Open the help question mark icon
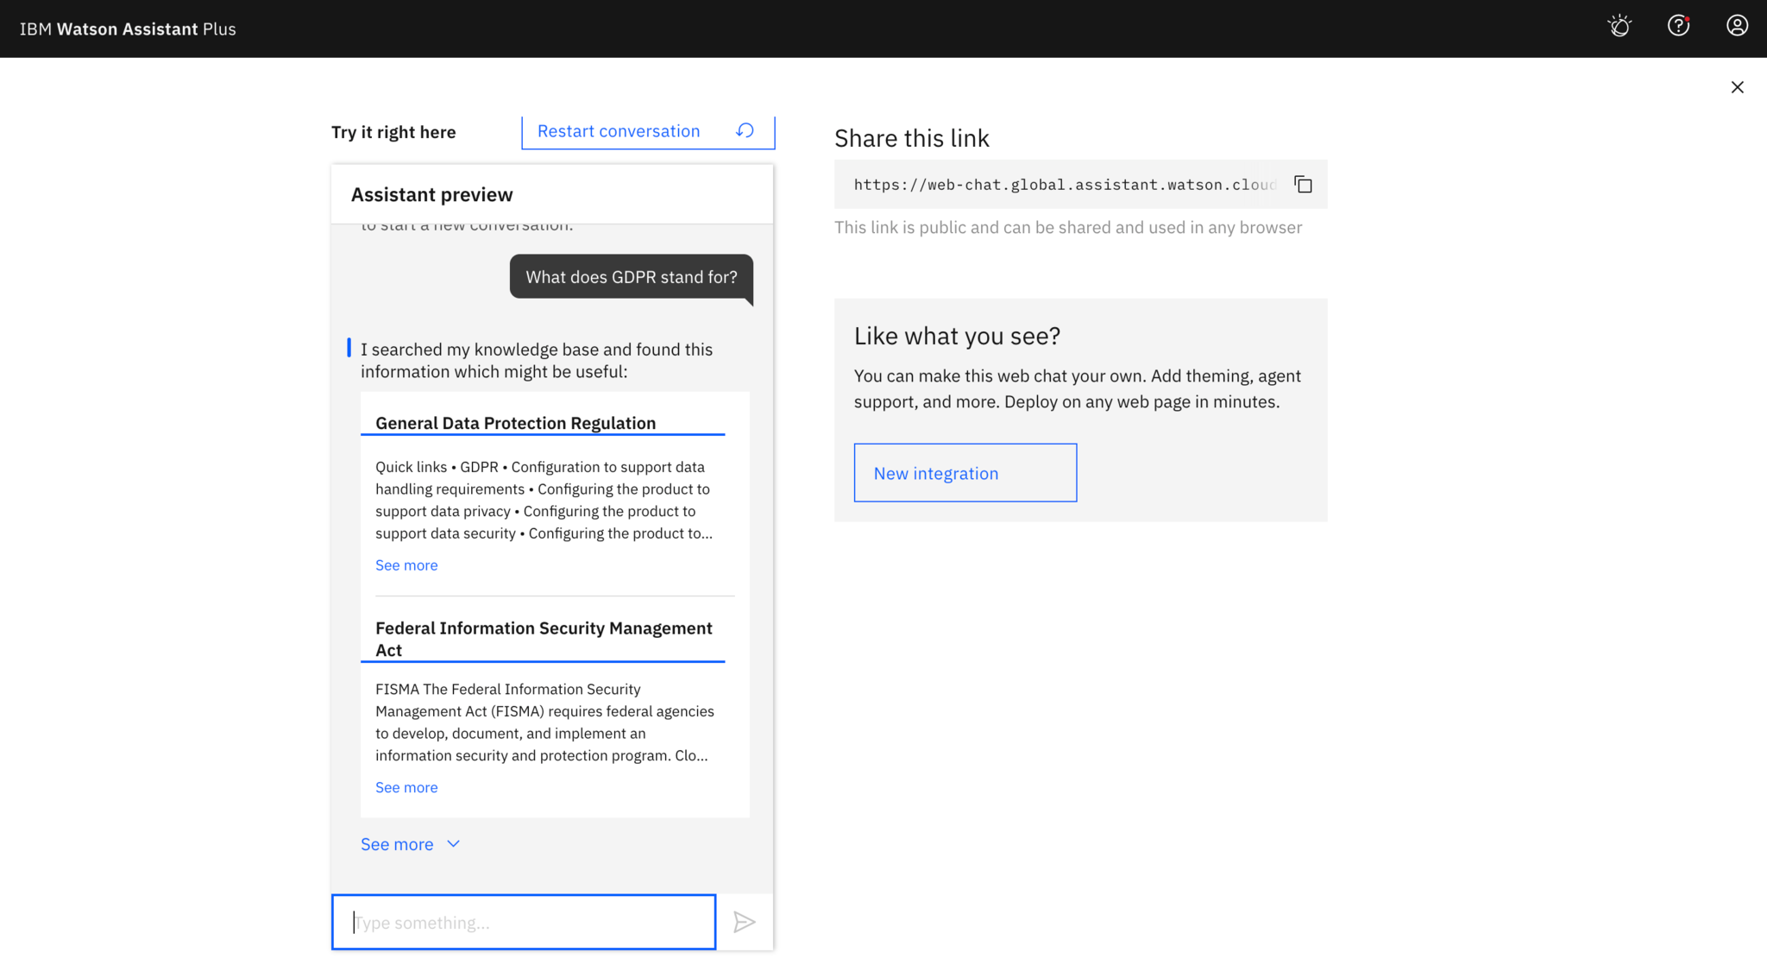The width and height of the screenshot is (1767, 965). (x=1678, y=26)
